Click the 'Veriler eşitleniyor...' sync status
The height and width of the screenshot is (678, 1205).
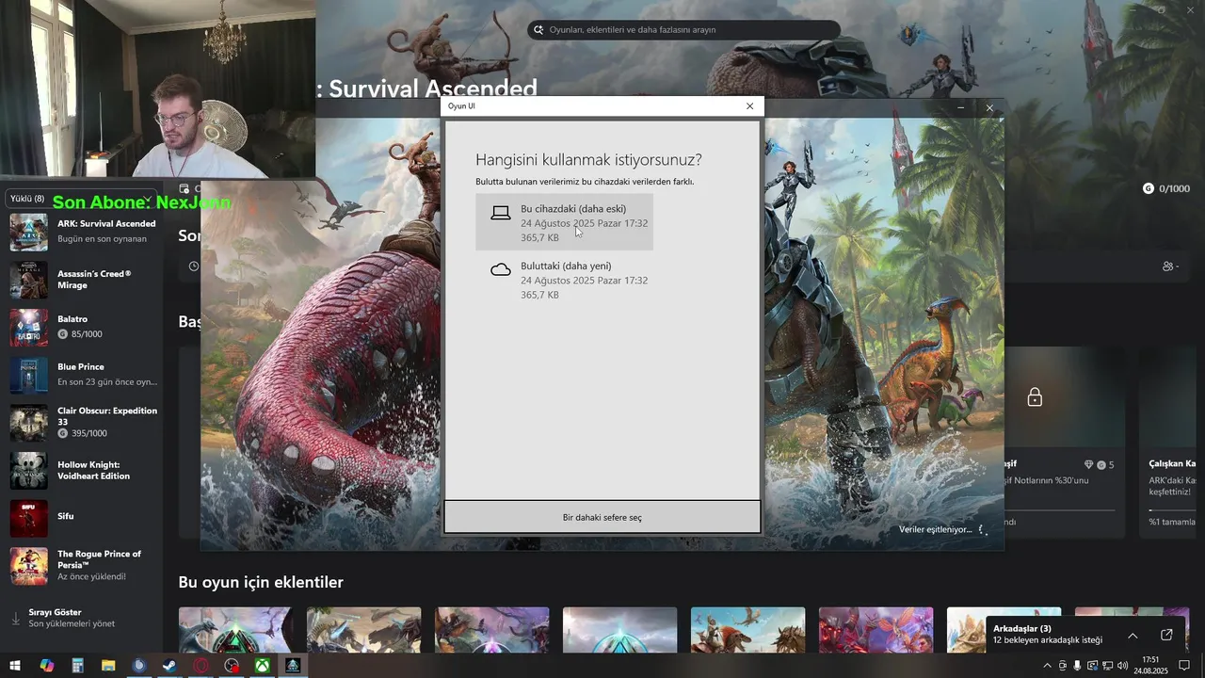[x=935, y=529]
